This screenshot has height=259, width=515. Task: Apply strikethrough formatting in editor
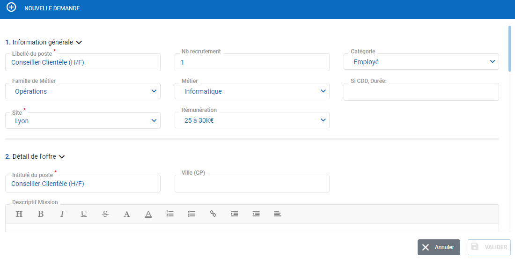click(105, 214)
